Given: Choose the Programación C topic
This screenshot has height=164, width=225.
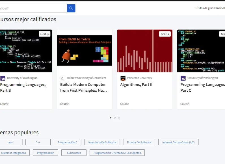Looking at the screenshot, I should click(68, 142).
